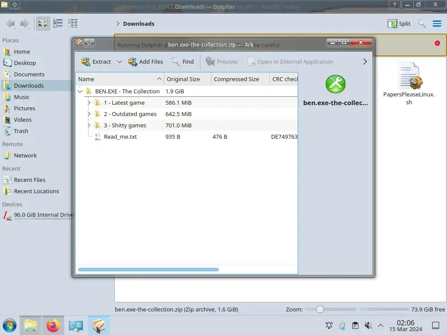Open the notifications bell in tray
The width and height of the screenshot is (447, 335).
click(x=329, y=325)
